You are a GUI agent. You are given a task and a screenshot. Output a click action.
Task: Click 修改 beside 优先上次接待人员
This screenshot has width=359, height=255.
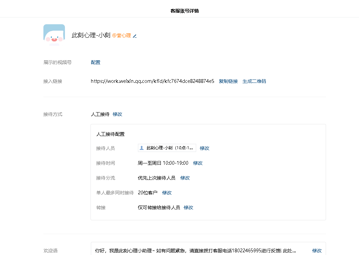coord(185,178)
